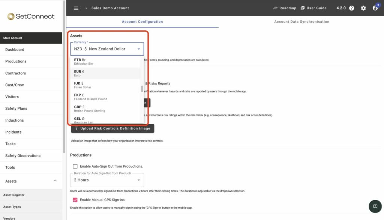Open Visitors in the sidebar
Viewport: 384px width, 220px height.
(31, 97)
